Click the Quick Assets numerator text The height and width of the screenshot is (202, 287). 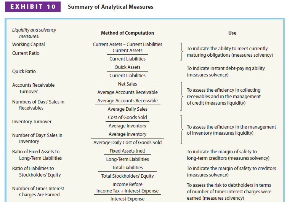127,67
